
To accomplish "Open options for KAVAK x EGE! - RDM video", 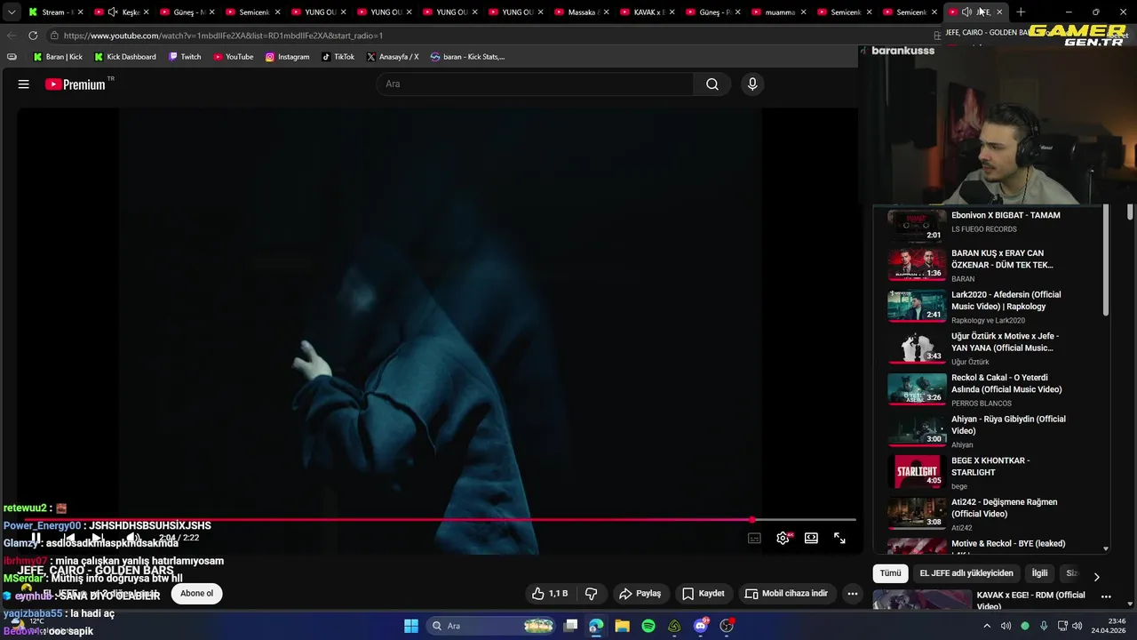I will click(1106, 596).
